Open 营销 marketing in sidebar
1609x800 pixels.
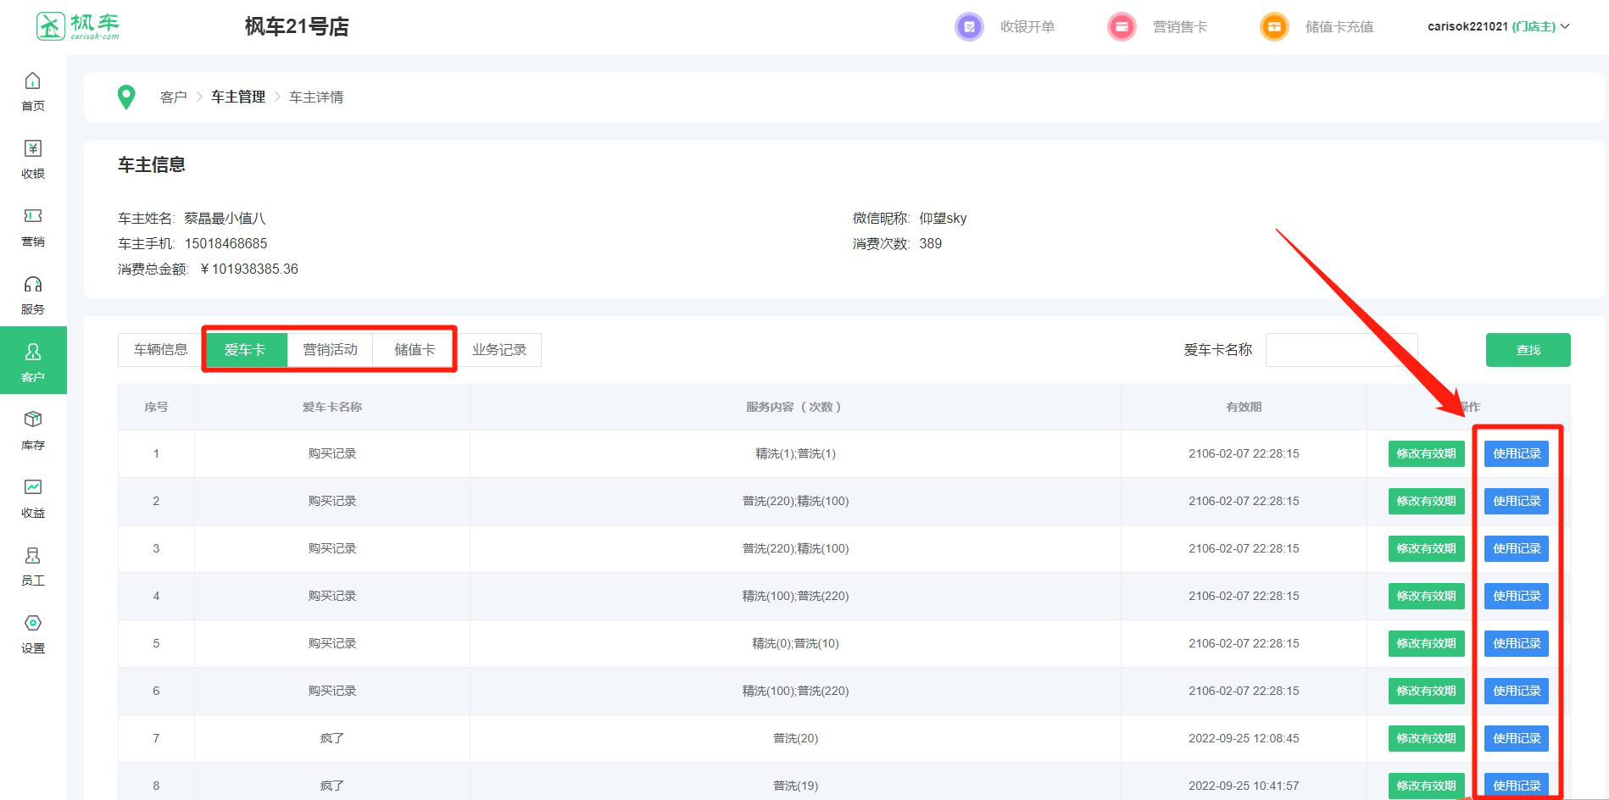(x=33, y=227)
